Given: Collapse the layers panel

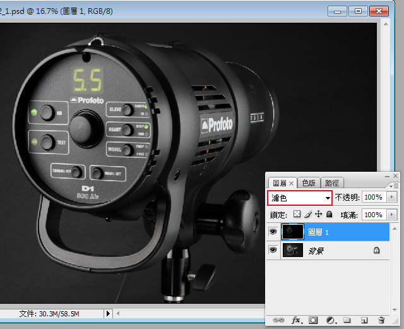Looking at the screenshot, I should pos(387,176).
